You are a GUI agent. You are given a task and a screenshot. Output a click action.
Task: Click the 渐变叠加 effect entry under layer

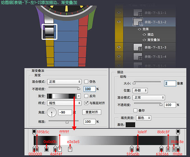(x=153, y=40)
